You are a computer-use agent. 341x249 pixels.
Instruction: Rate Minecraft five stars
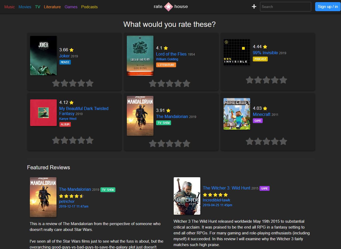pyautogui.click(x=283, y=141)
